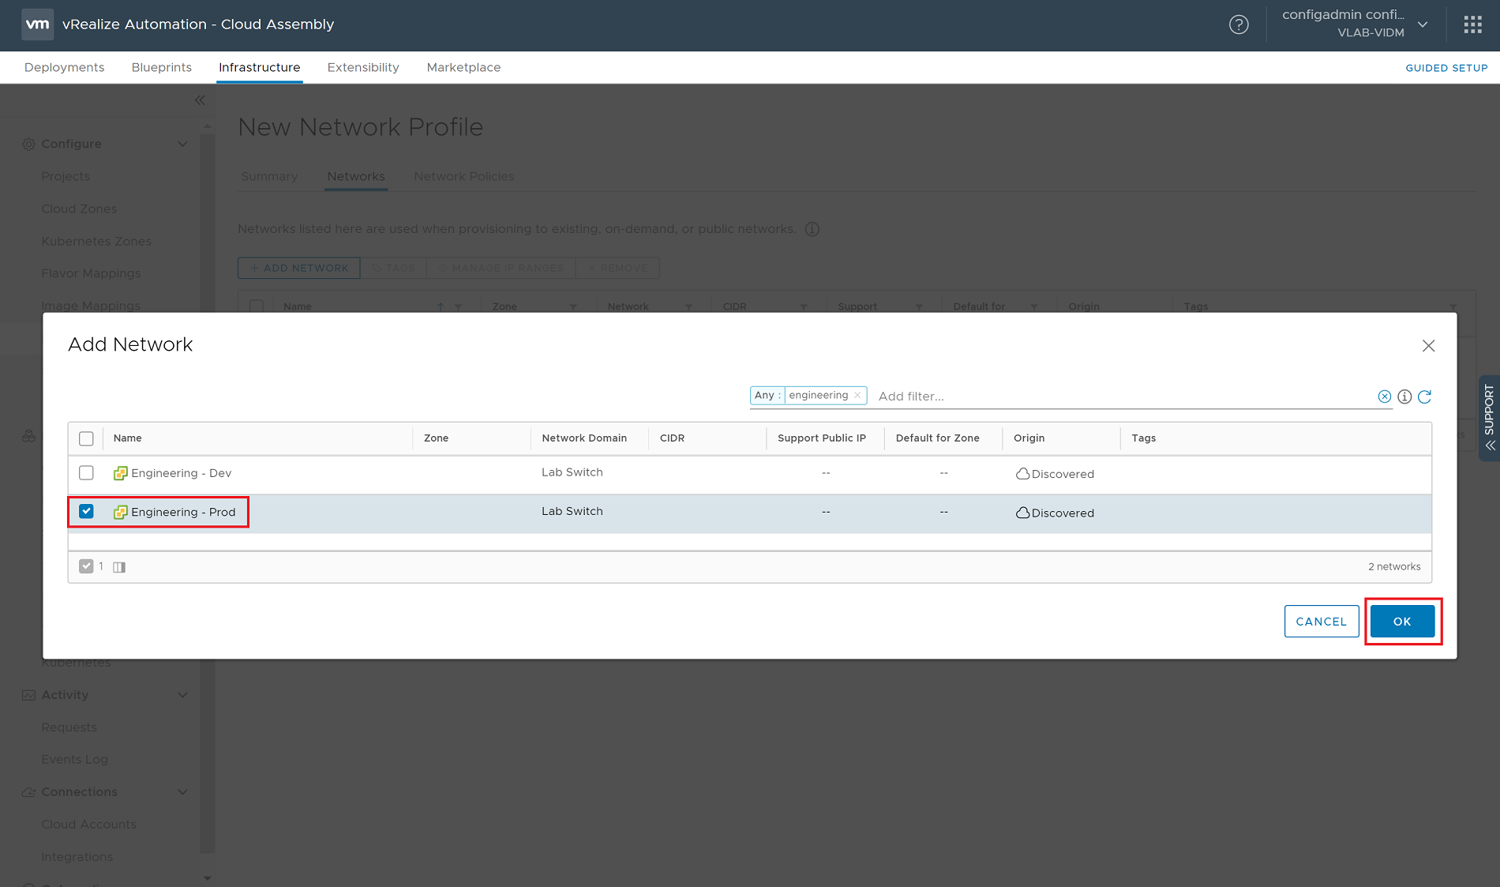
Task: Expand the user account menu for configadmin
Action: (1423, 24)
